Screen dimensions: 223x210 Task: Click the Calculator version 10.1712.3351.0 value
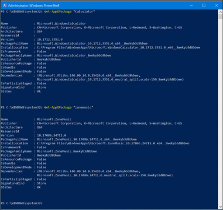pos(50,39)
